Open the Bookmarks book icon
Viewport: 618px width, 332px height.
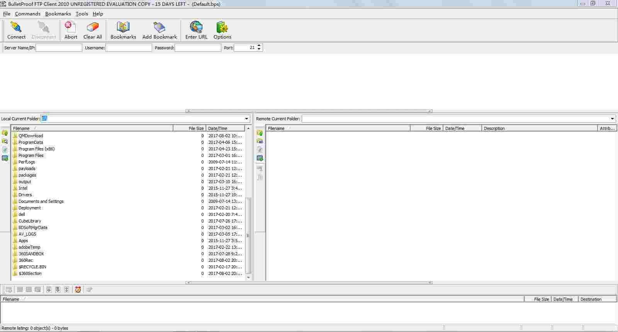pos(123,27)
